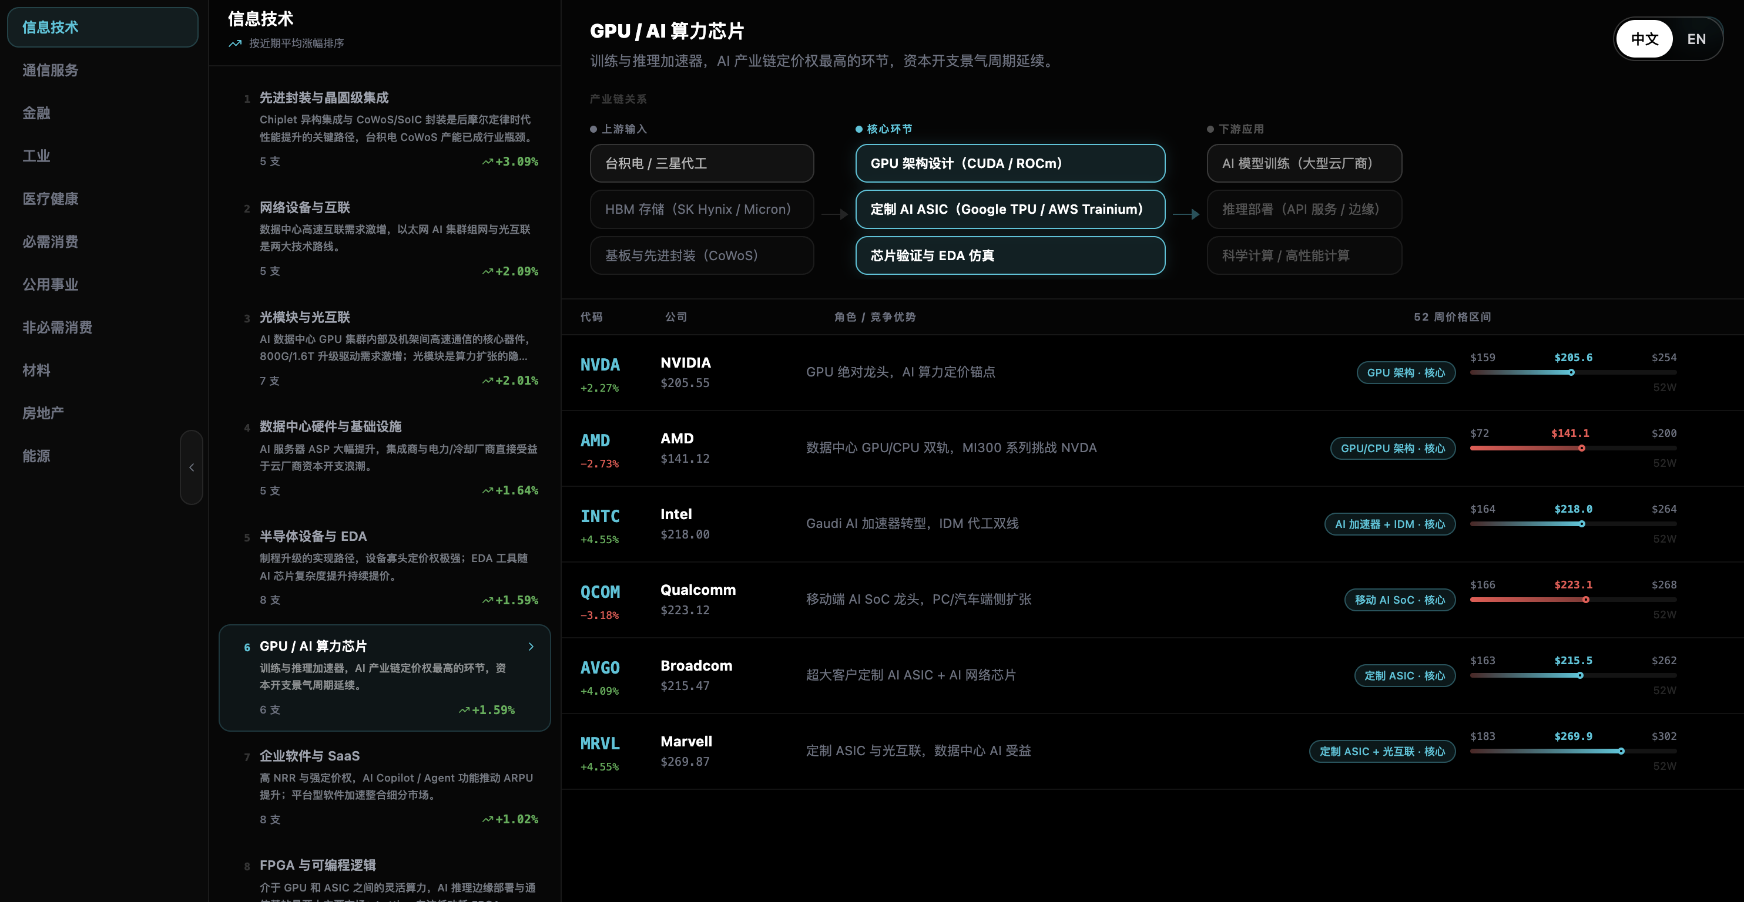1744x902 pixels.
Task: Click the 代码 column header
Action: (591, 317)
